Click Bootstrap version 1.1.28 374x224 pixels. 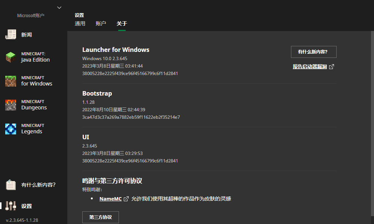(x=88, y=102)
